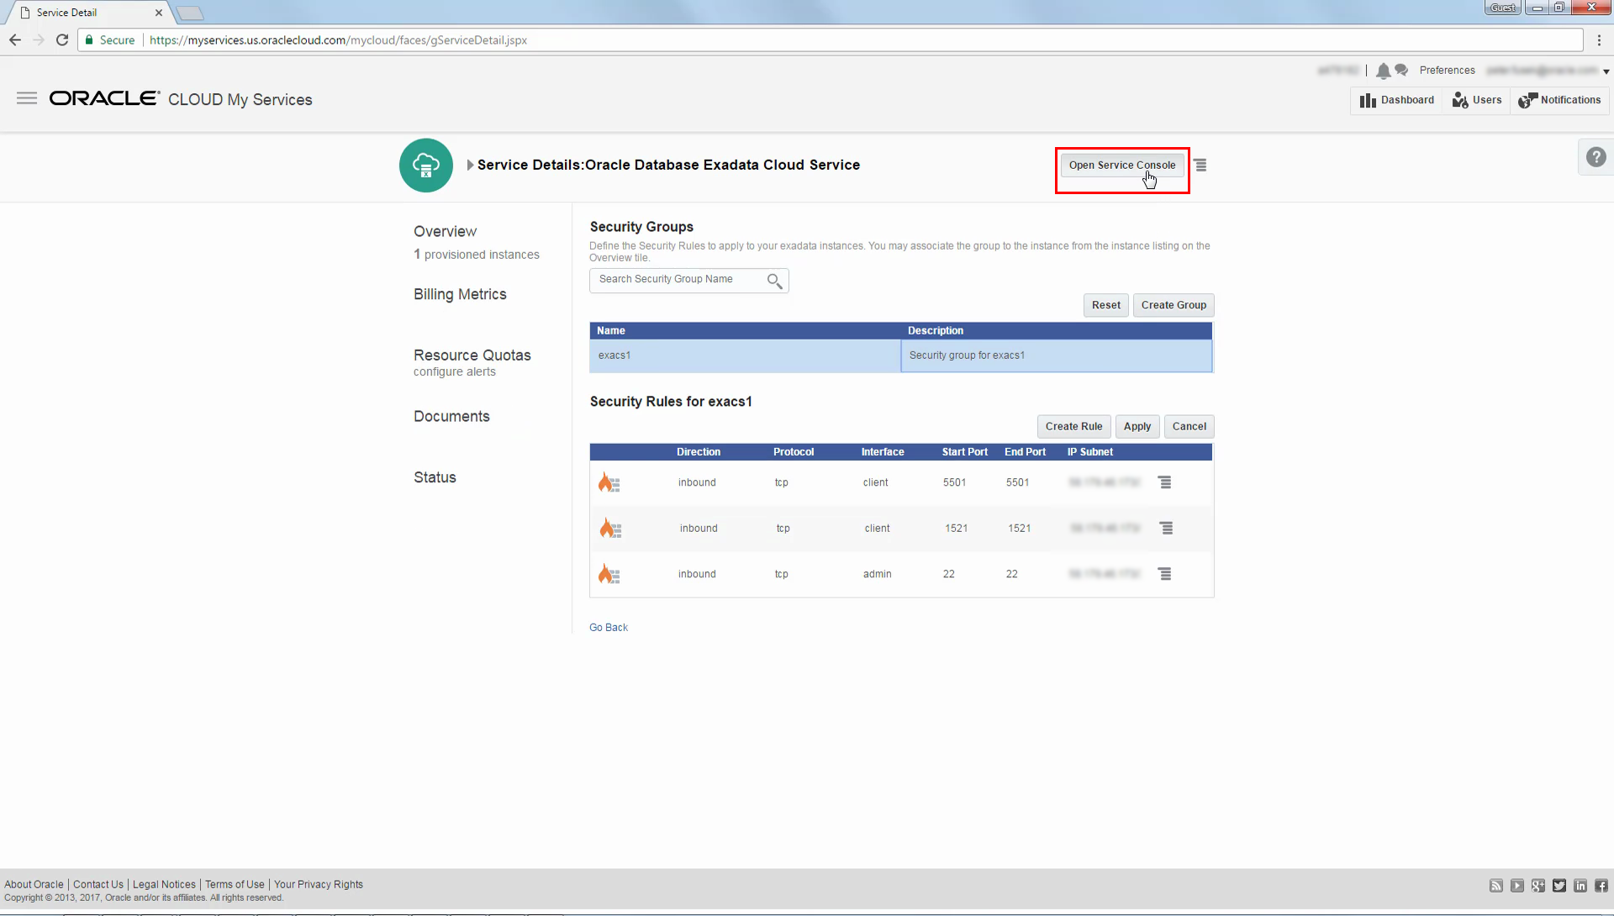
Task: Open the chat bubbles icon
Action: tap(1401, 70)
